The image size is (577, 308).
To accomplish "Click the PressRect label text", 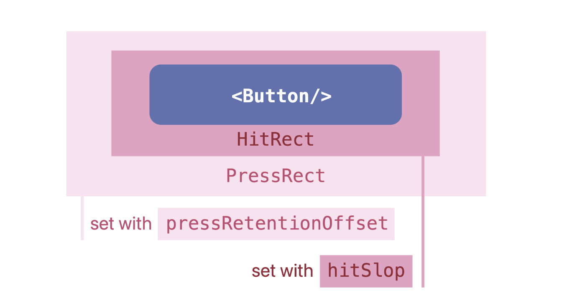I will pos(276,176).
